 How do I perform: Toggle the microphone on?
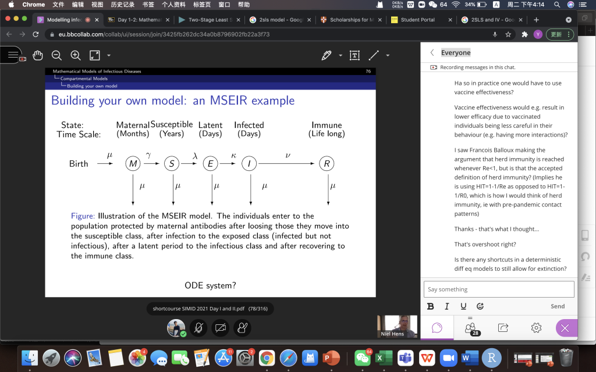(198, 328)
